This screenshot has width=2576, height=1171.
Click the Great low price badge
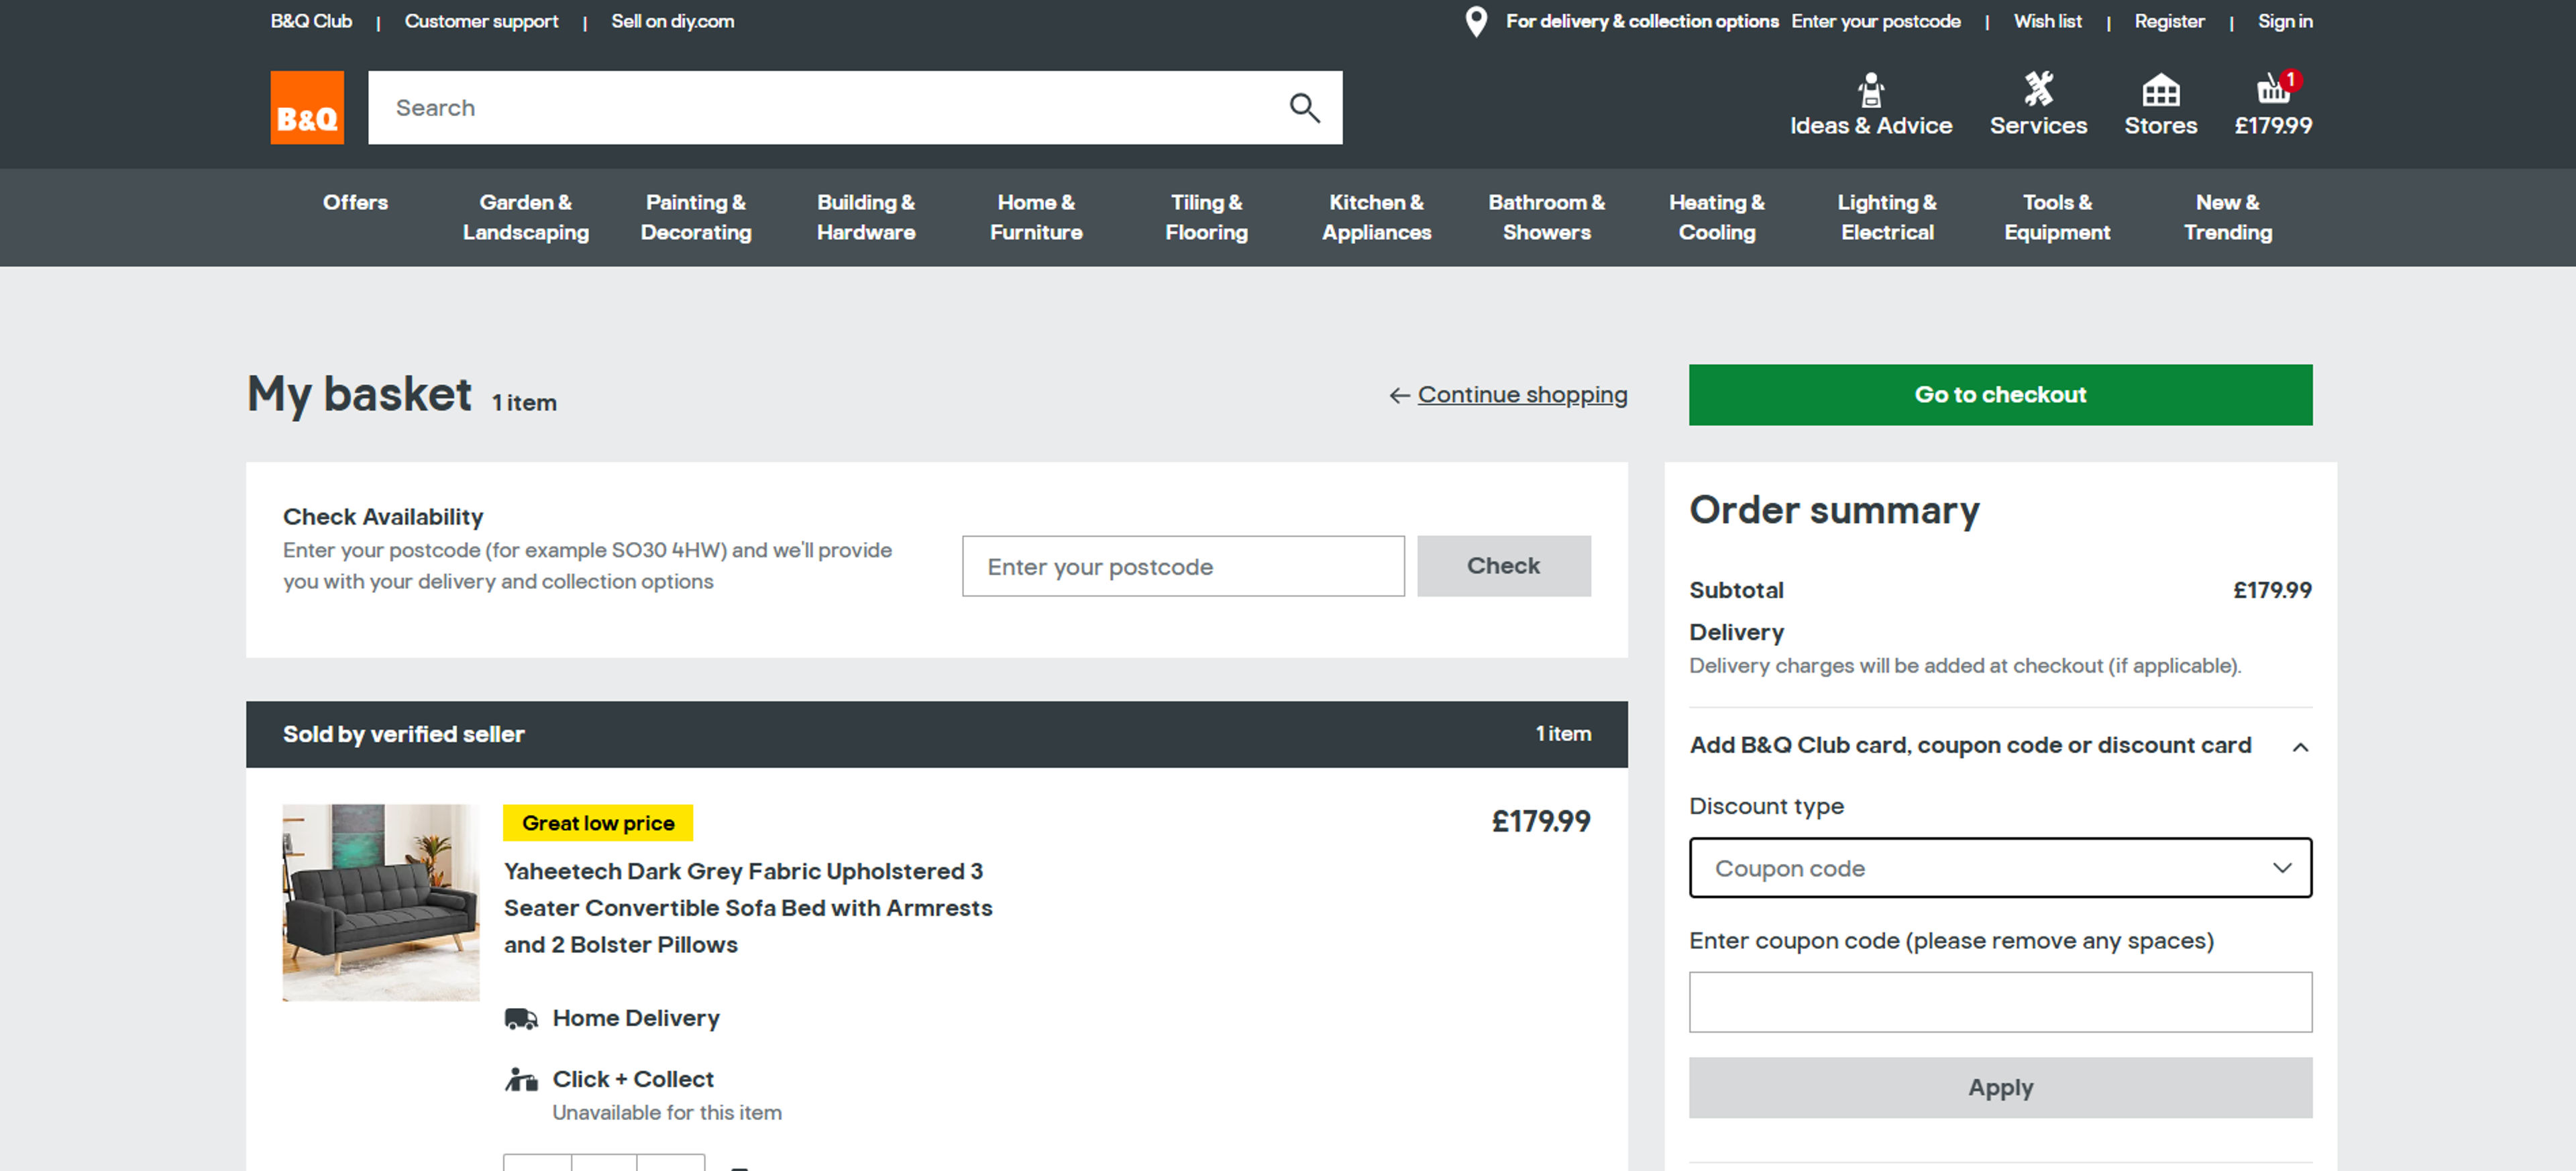tap(598, 823)
